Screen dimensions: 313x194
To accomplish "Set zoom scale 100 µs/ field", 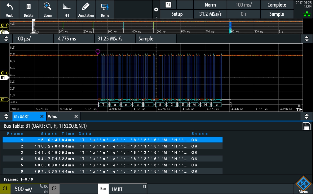I will point(33,39).
